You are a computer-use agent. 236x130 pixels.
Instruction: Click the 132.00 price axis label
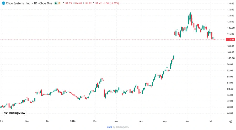[x=230, y=10]
